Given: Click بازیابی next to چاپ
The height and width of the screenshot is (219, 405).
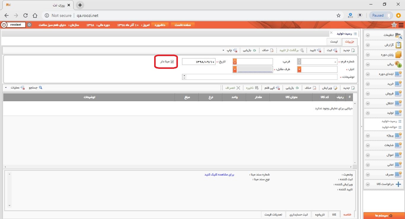Looking at the screenshot, I should tap(250, 50).
